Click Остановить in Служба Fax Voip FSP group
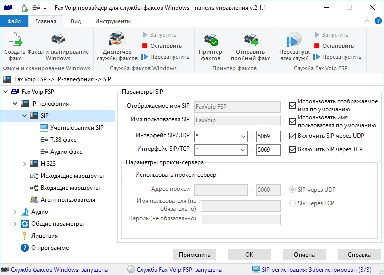The width and height of the screenshot is (384, 275). tap(334, 46)
